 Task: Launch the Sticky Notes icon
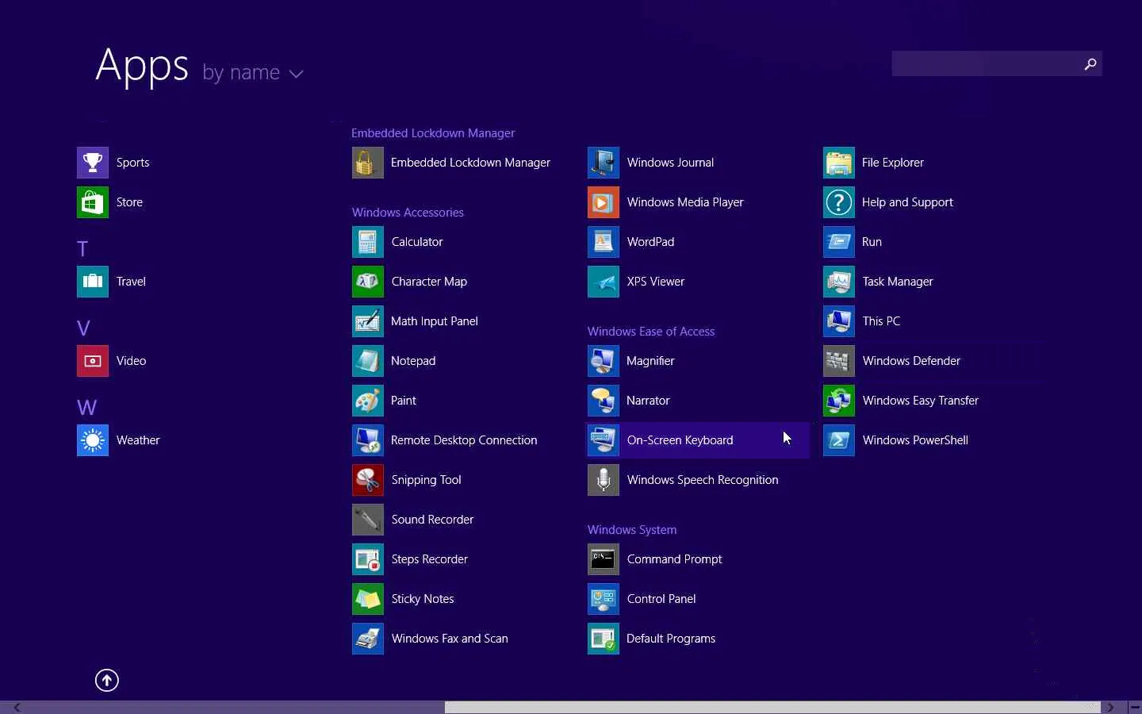coord(368,599)
